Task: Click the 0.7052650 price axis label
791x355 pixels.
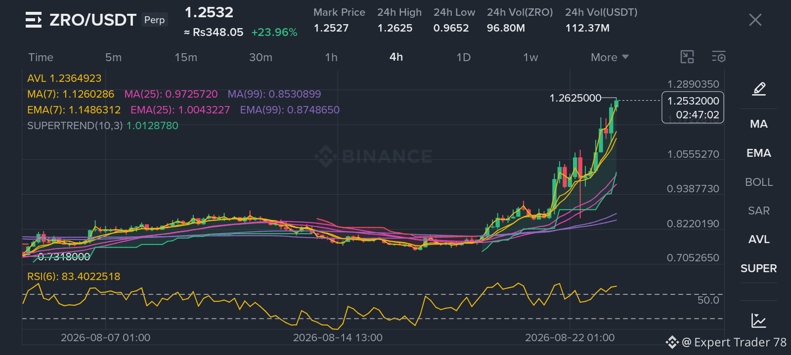Action: tap(693, 258)
